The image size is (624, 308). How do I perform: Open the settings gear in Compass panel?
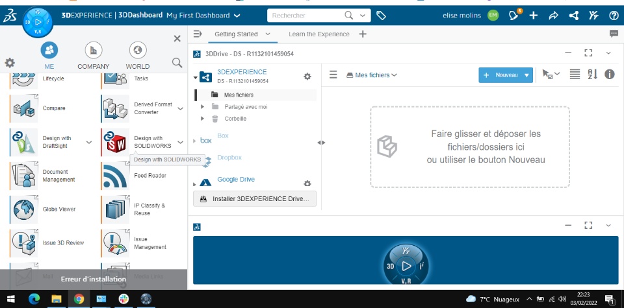[x=10, y=63]
